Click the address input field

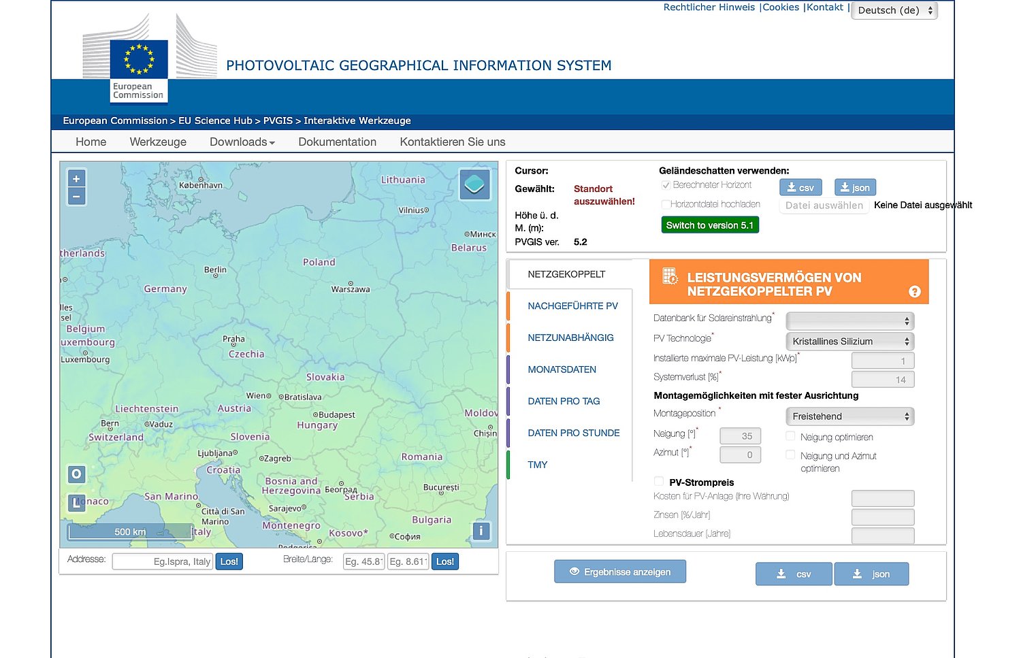tap(162, 561)
